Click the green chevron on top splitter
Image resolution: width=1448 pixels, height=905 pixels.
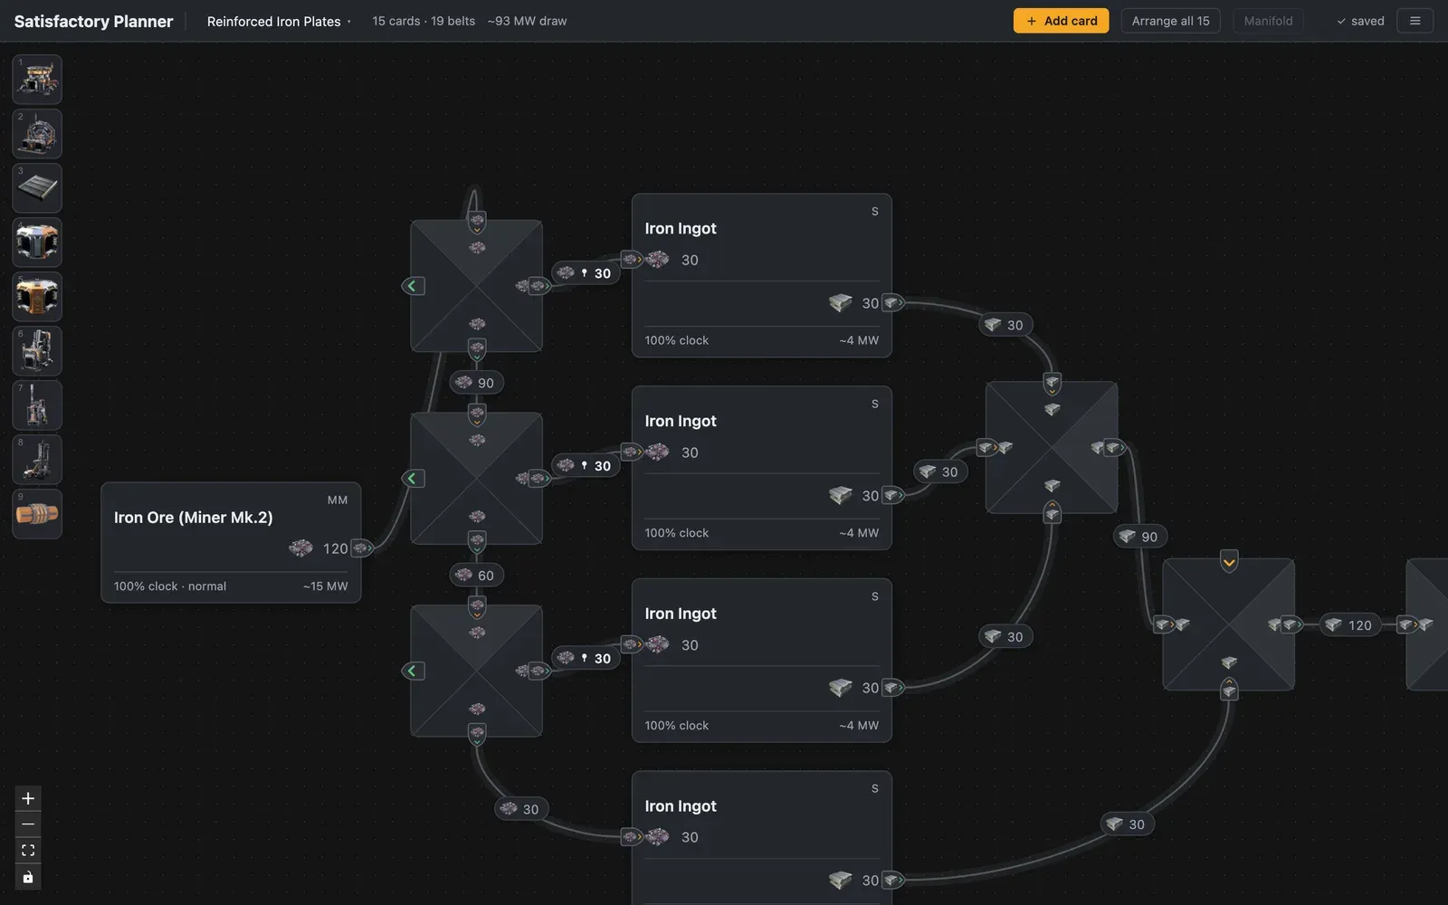[413, 286]
